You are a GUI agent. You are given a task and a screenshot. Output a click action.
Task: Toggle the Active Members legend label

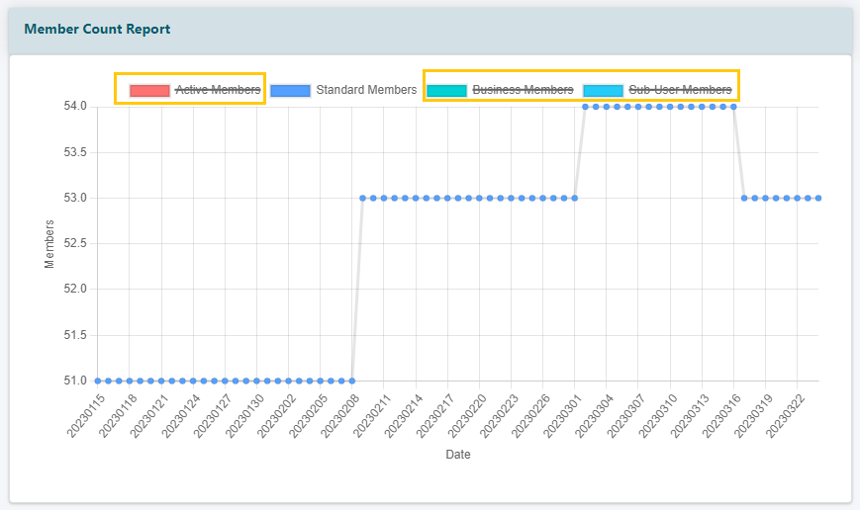tap(218, 90)
